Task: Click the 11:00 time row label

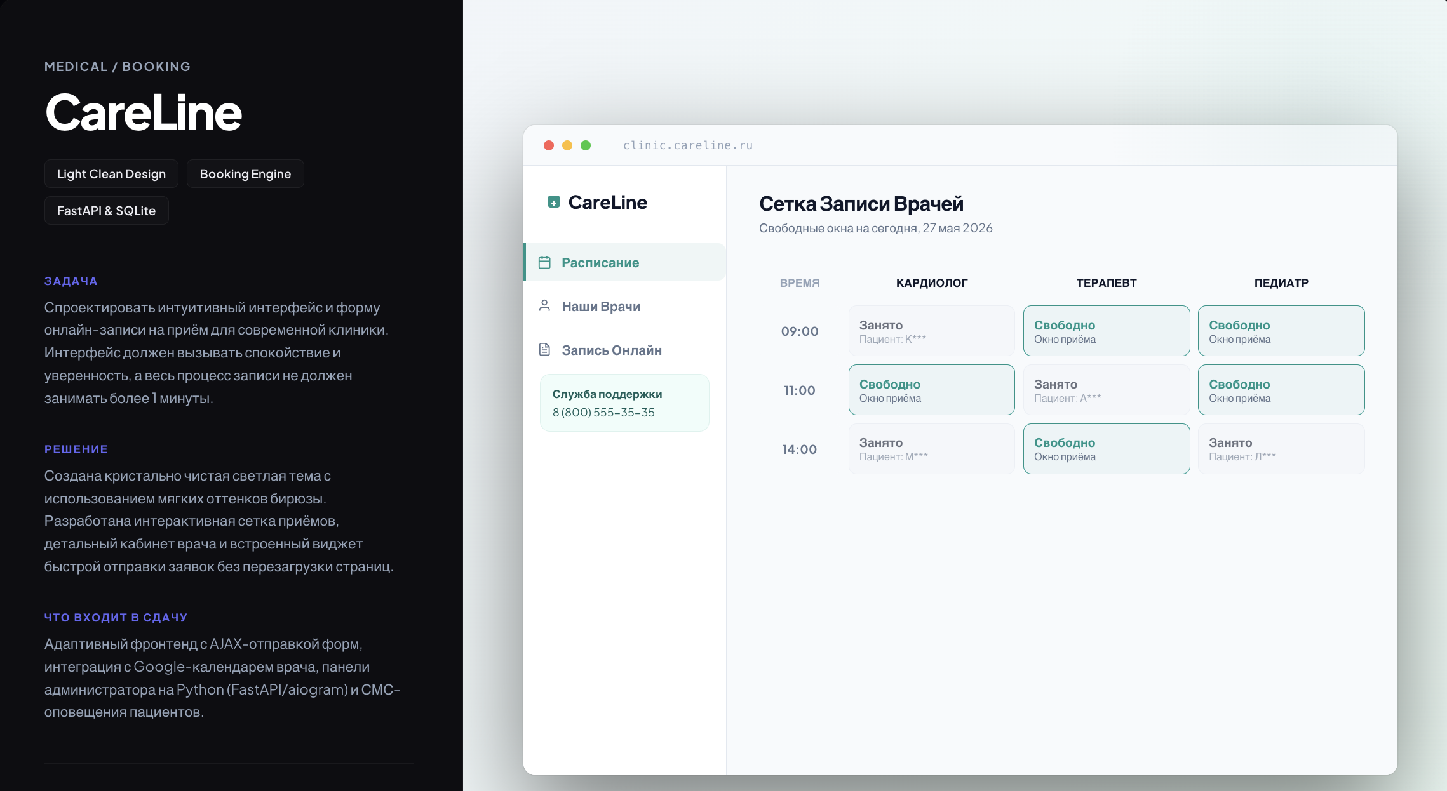Action: click(800, 390)
